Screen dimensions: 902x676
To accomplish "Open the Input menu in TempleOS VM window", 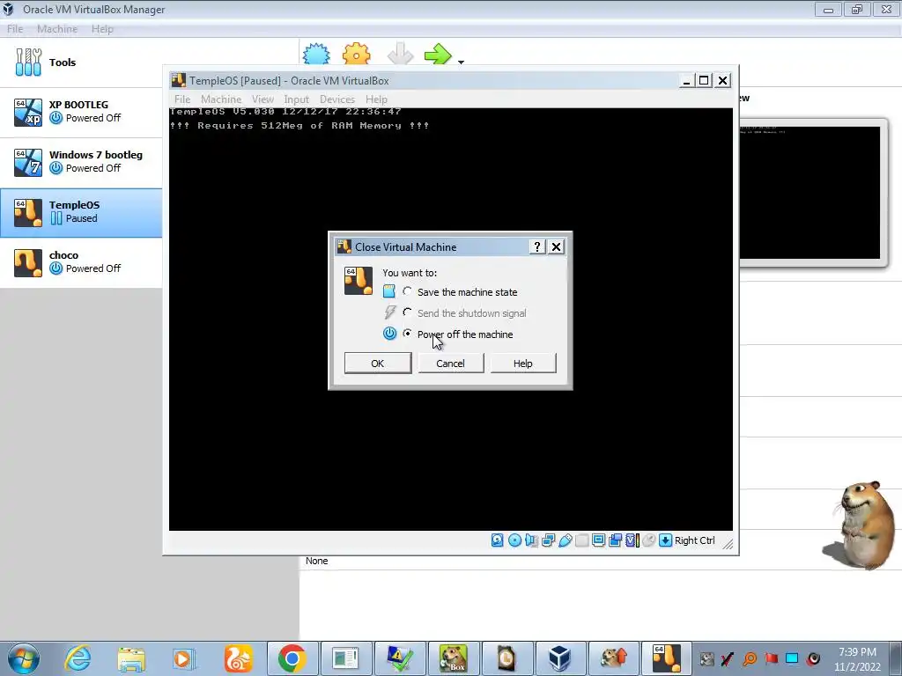I will pos(296,99).
